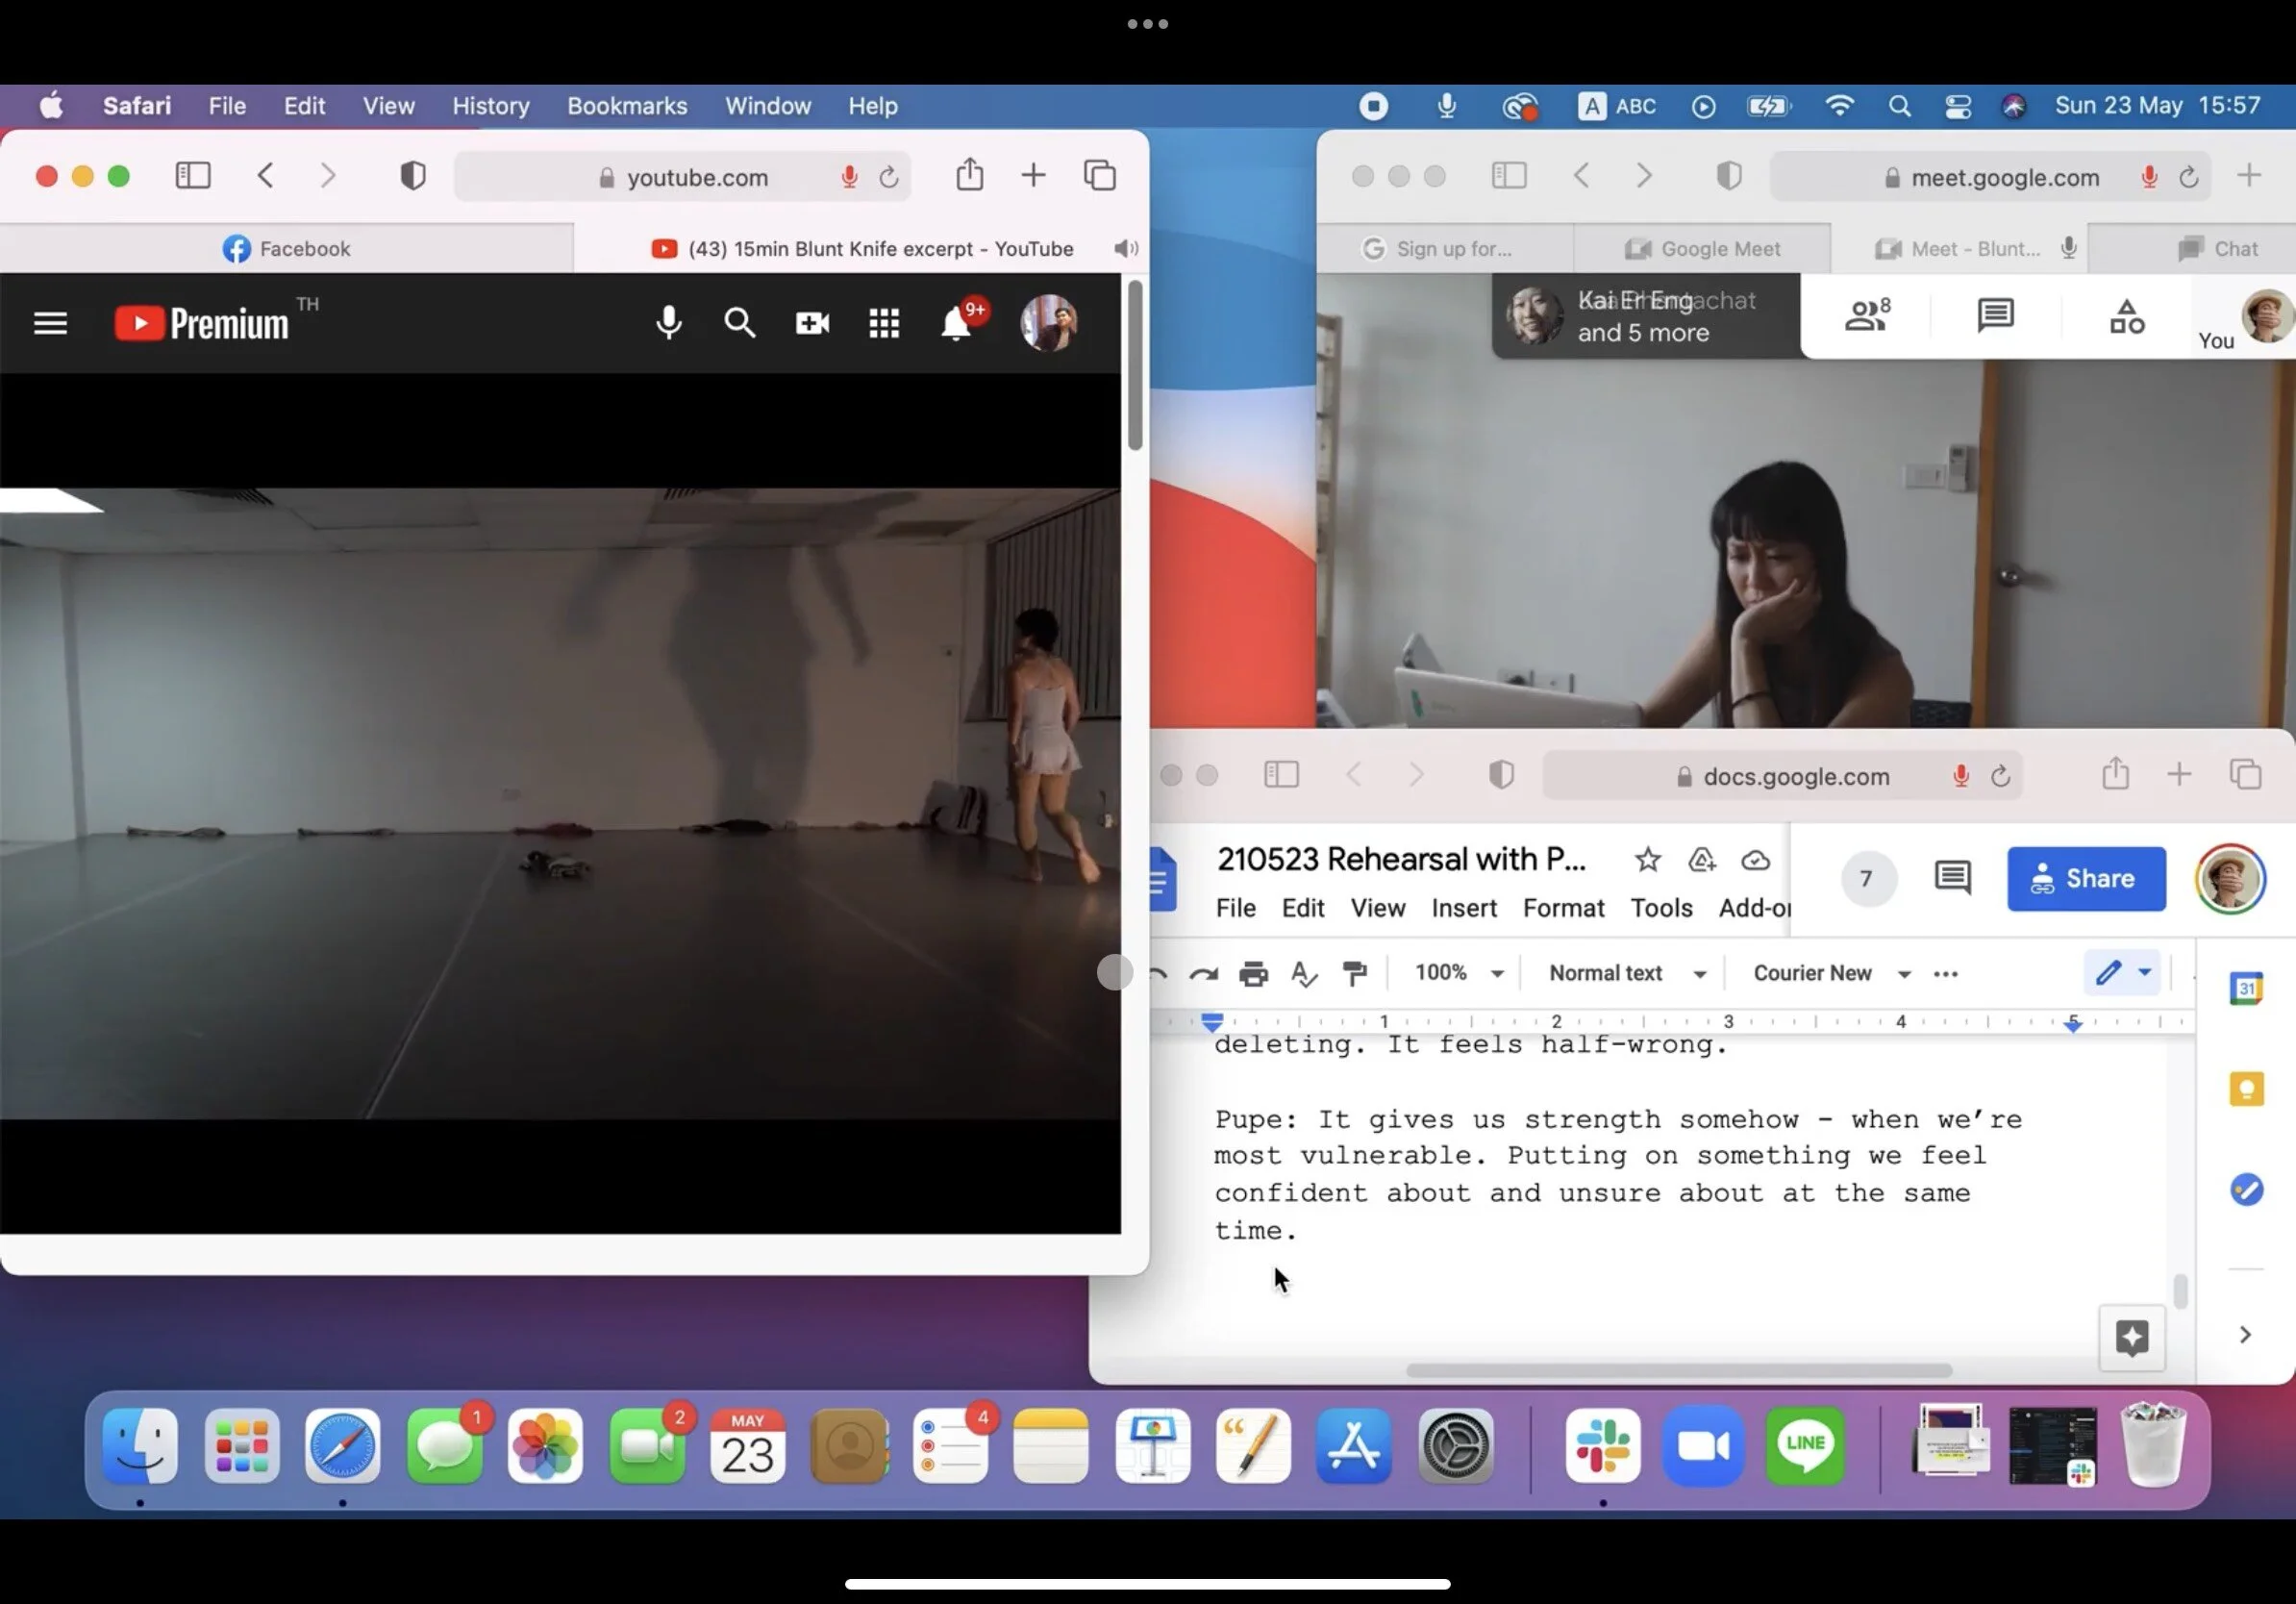
Task: Click the left indent marker on the ruler
Action: point(1213,1022)
